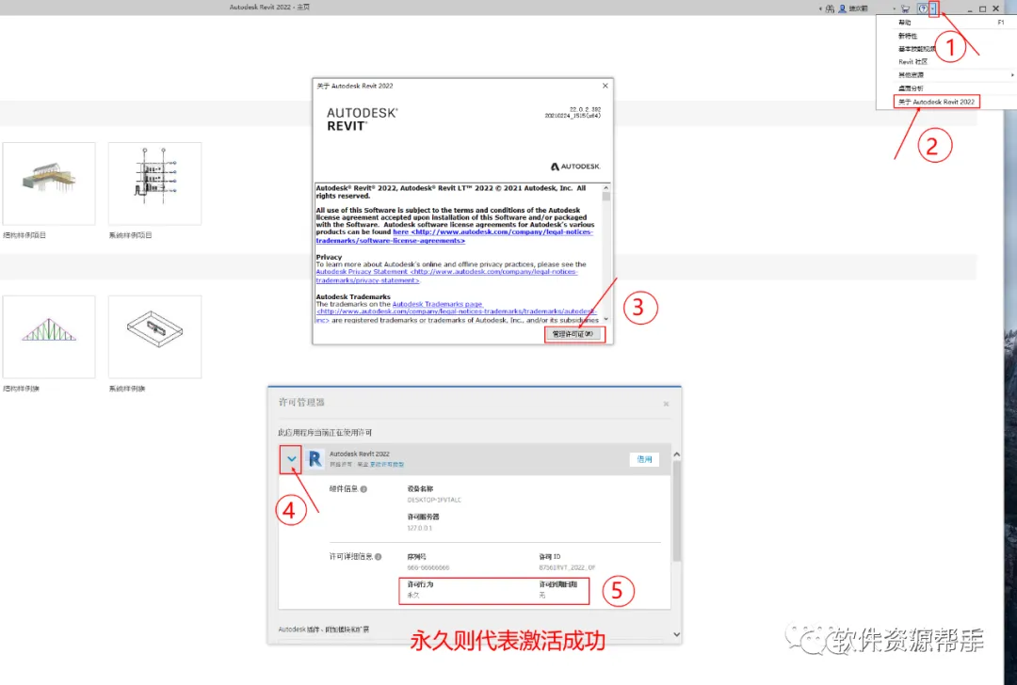The height and width of the screenshot is (685, 1017).
Task: Open the systems sample project grid-drawing thumbnail
Action: click(x=154, y=183)
